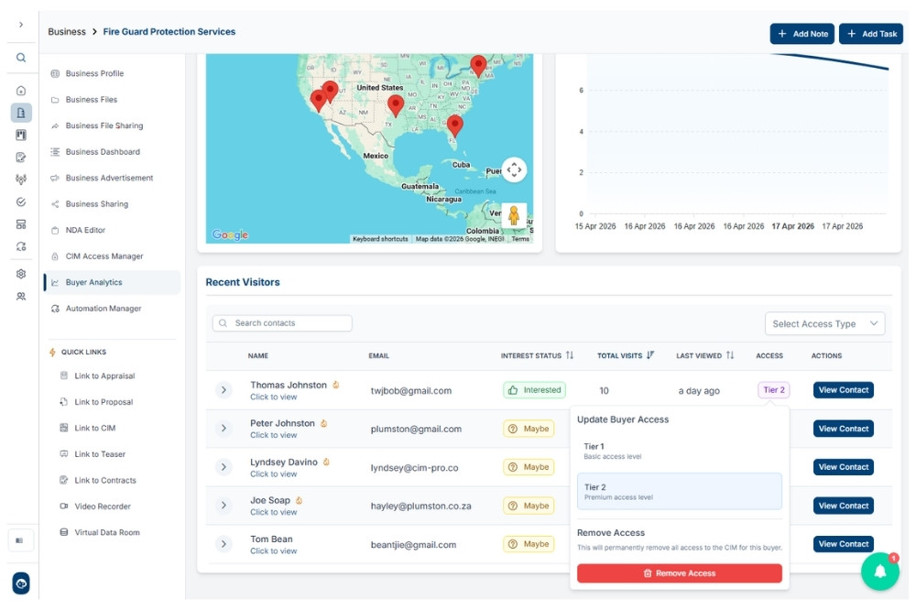Expand Lyndsey Davino's row
916x610 pixels.
(x=224, y=467)
